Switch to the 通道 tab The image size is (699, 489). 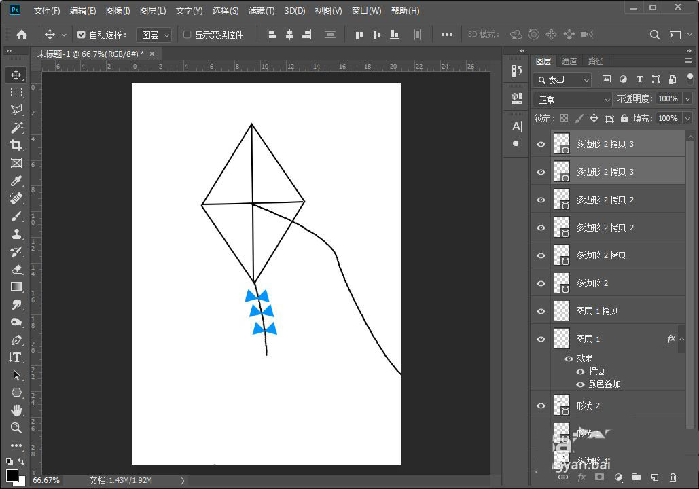click(x=569, y=61)
